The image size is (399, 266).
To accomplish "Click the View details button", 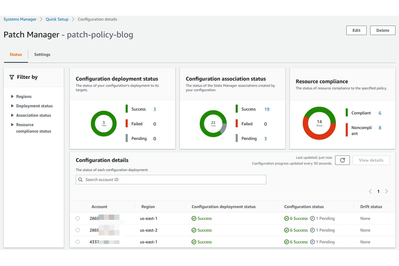I will (371, 160).
